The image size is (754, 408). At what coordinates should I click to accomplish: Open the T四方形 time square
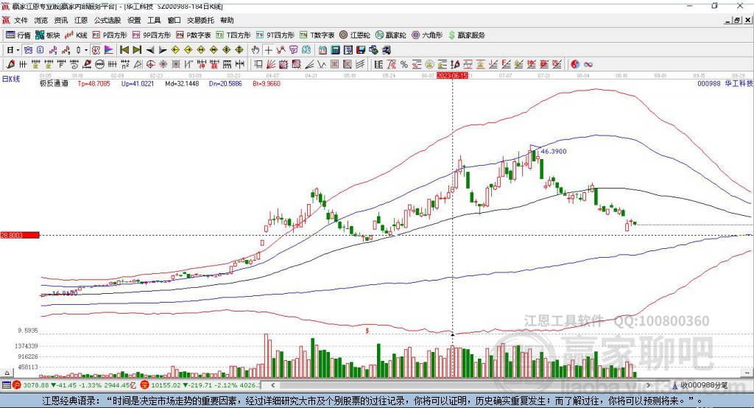(x=233, y=35)
